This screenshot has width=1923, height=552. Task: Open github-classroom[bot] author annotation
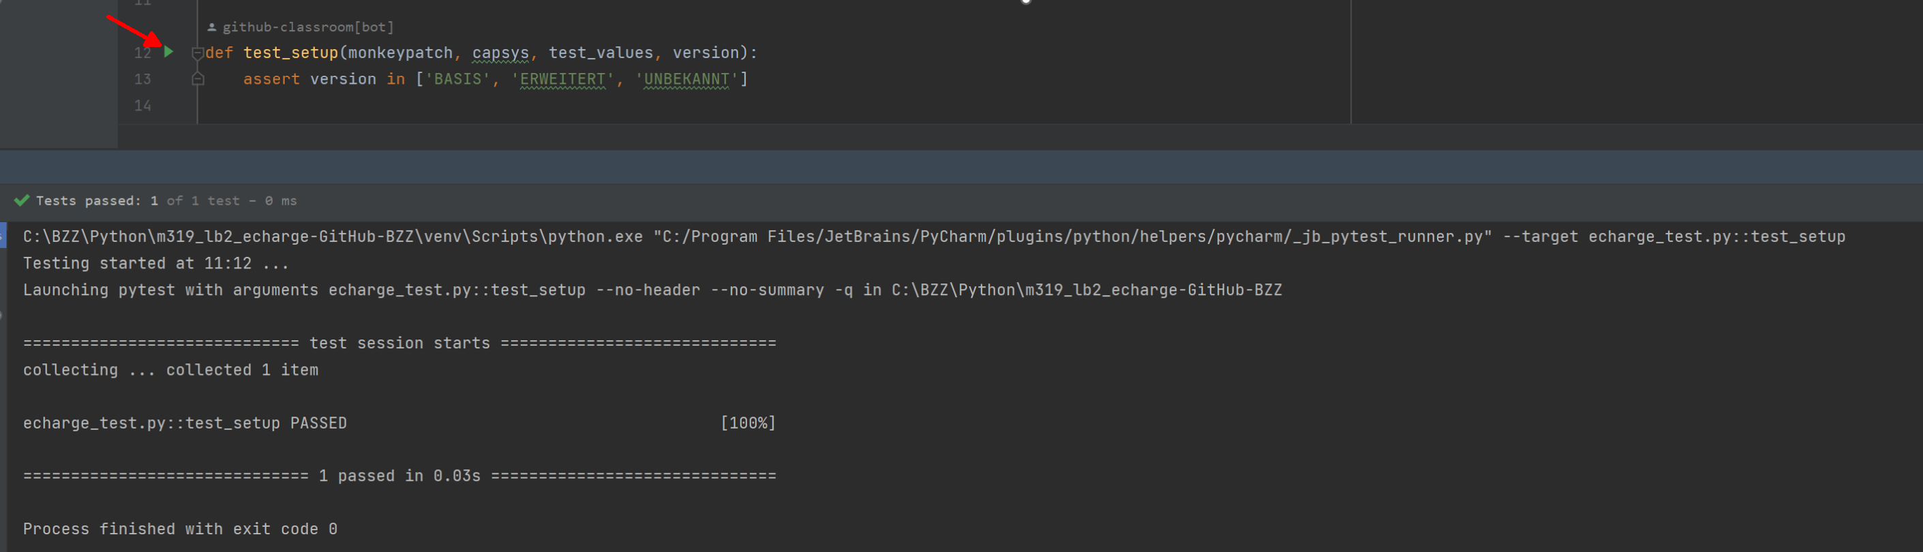tap(307, 27)
